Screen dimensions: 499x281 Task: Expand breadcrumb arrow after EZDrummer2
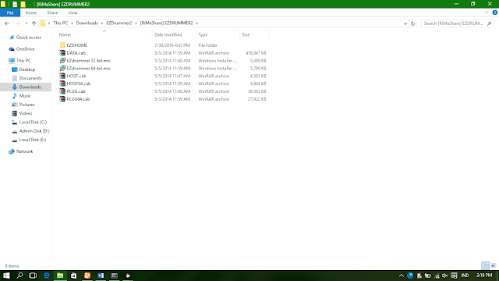pos(136,23)
